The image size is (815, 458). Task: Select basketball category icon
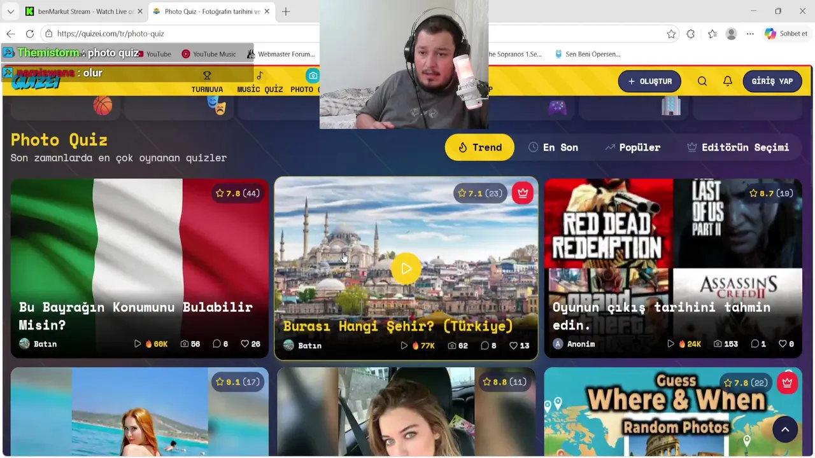pyautogui.click(x=103, y=106)
